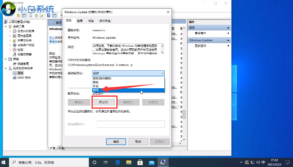Select WMI 控件 in the console tree
Screen dimensions: 293x167
tap(24, 78)
